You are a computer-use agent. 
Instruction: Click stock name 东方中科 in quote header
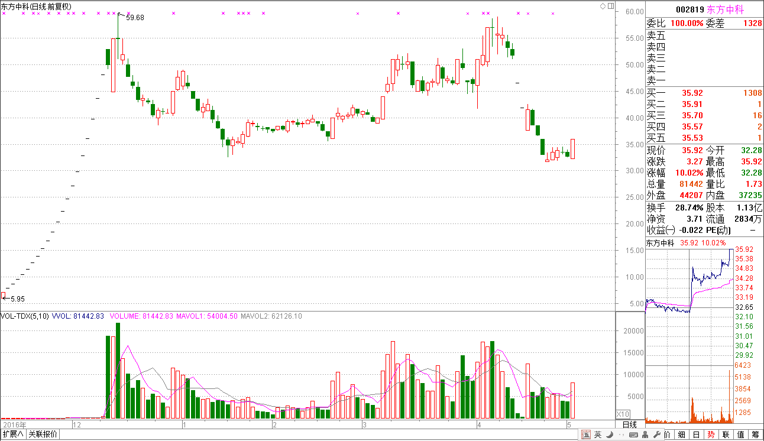[726, 9]
